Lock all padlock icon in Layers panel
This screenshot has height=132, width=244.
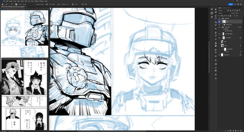click(x=230, y=16)
